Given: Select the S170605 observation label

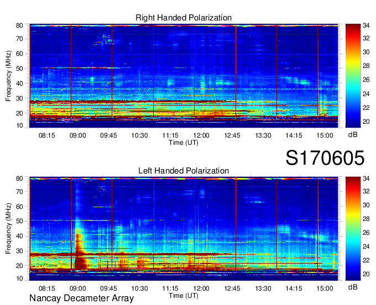Looking at the screenshot, I should pyautogui.click(x=325, y=158).
